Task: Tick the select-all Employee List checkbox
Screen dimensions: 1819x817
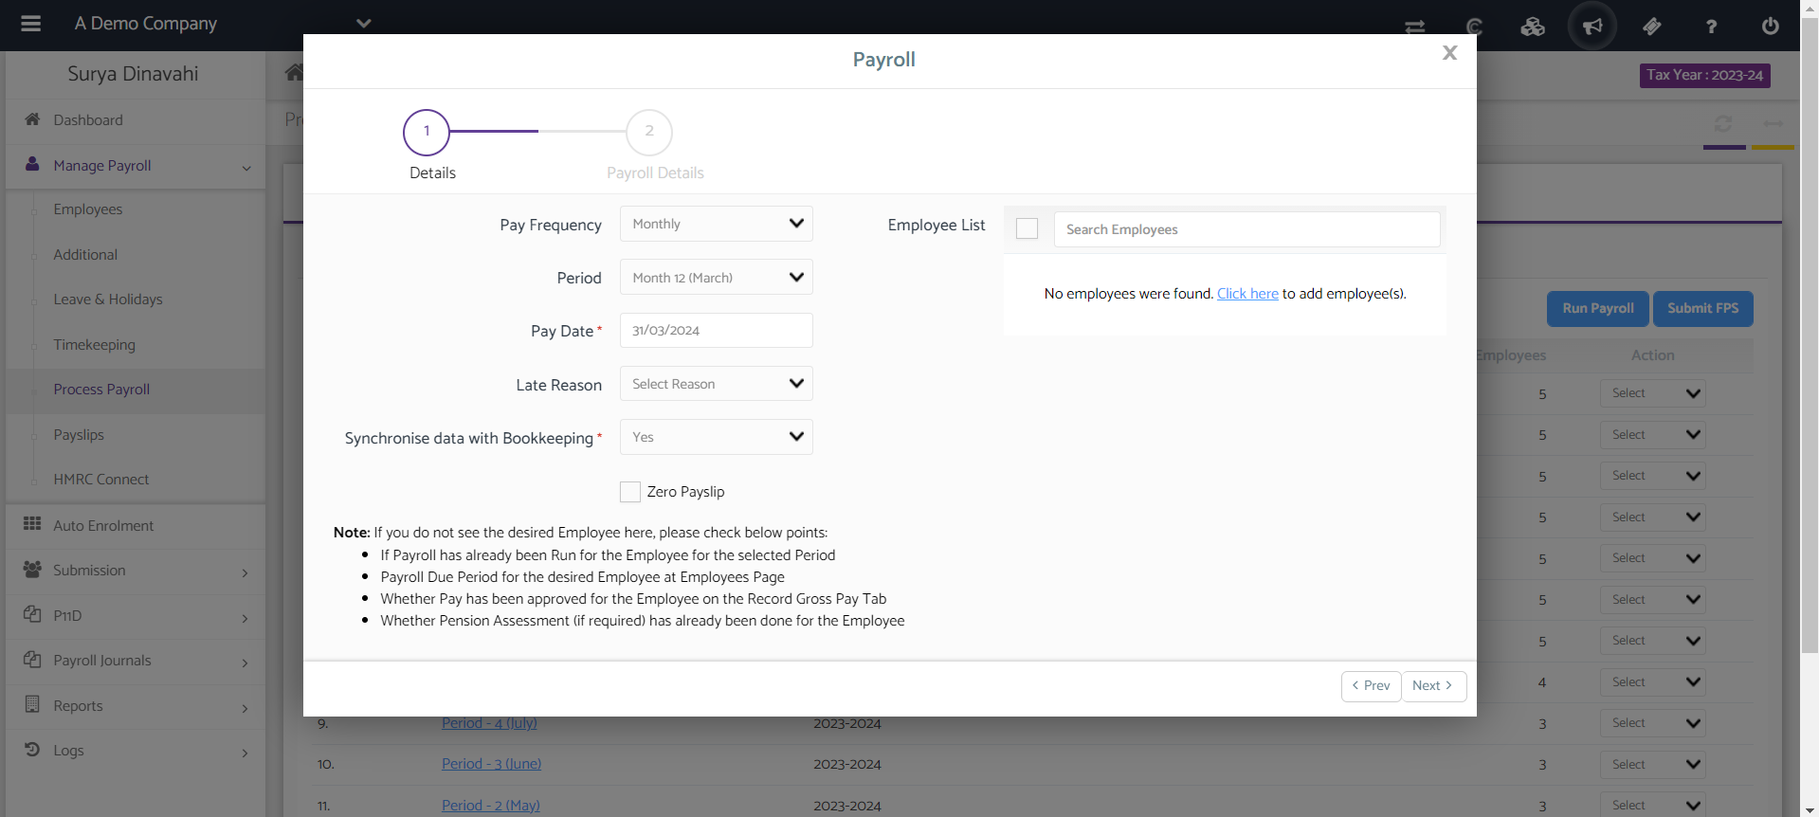Action: point(1027,228)
